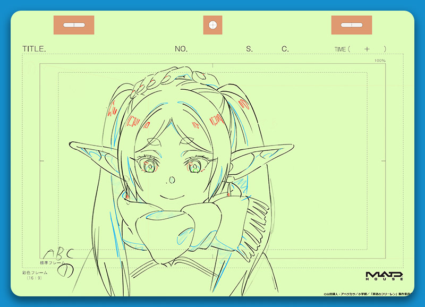
Task: Click the Madhouse logo
Action: 384,276
